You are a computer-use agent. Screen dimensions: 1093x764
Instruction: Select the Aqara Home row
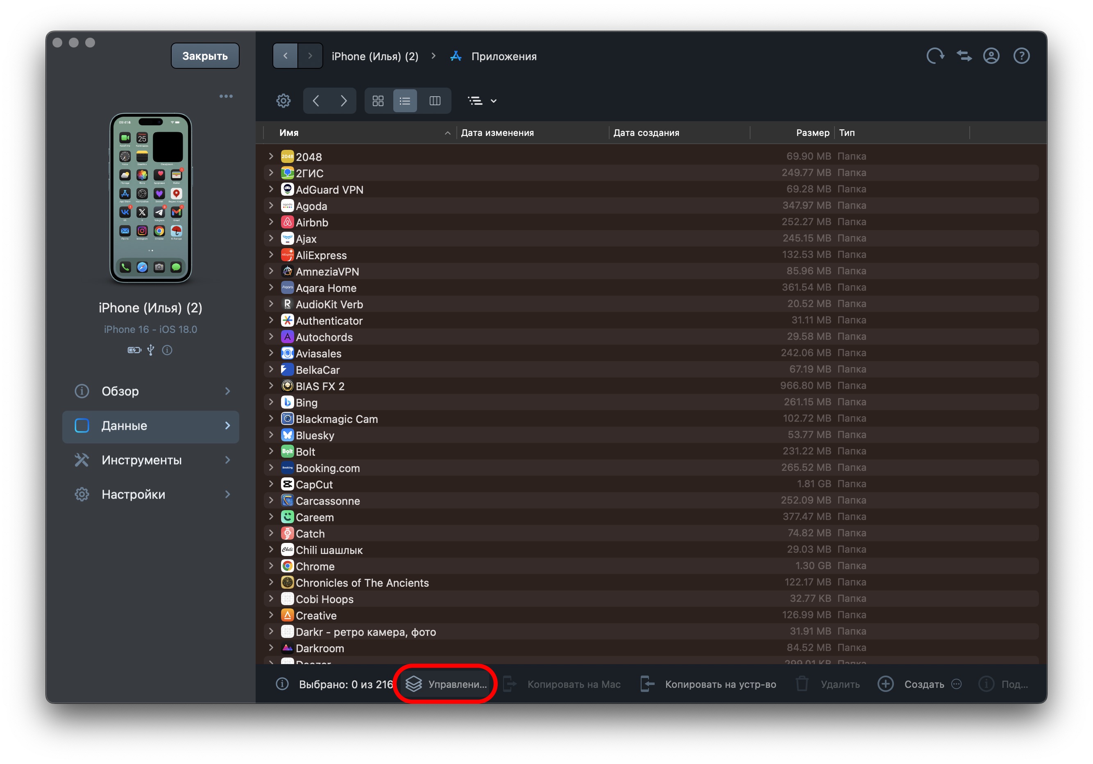651,288
